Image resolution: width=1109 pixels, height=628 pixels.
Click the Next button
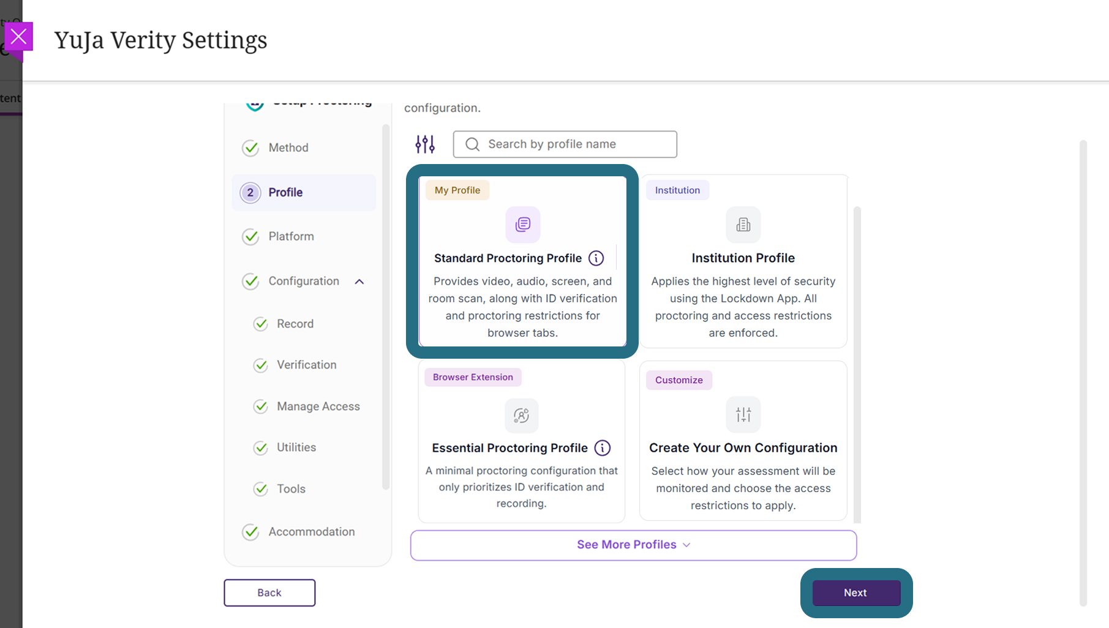pyautogui.click(x=856, y=592)
